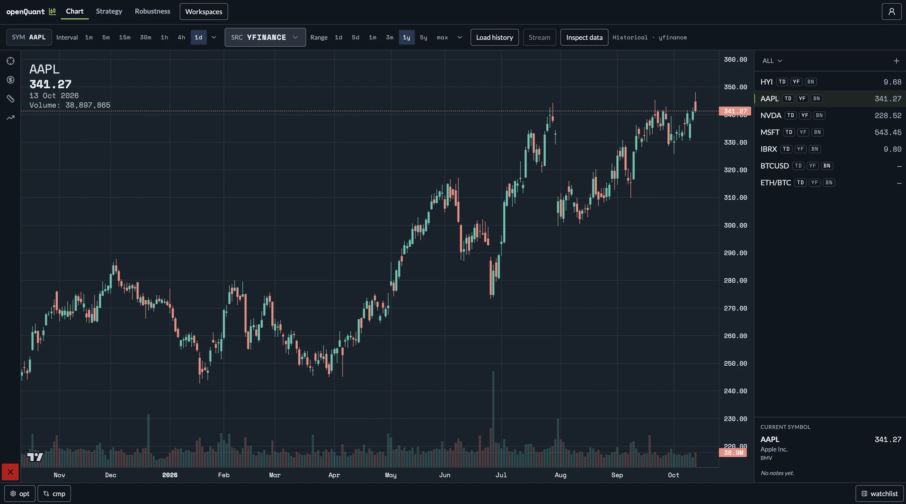Click the TradingView logo on chart
The height and width of the screenshot is (504, 906).
click(35, 456)
